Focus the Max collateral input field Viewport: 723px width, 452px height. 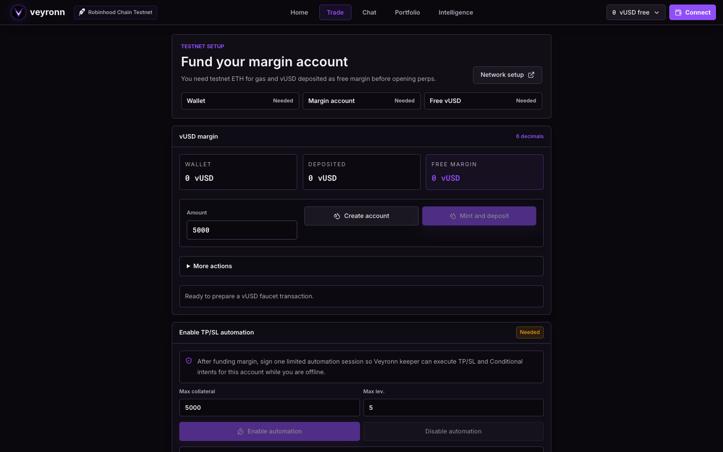[x=270, y=407]
